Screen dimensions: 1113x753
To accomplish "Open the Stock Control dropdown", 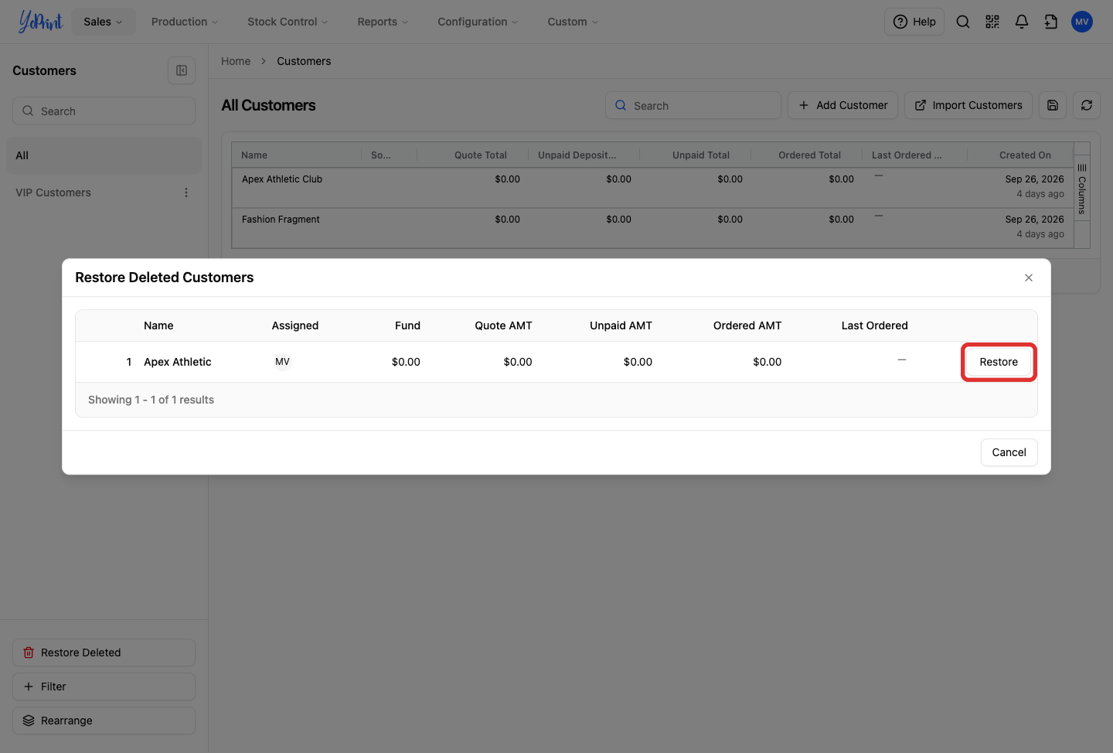I will tap(288, 22).
